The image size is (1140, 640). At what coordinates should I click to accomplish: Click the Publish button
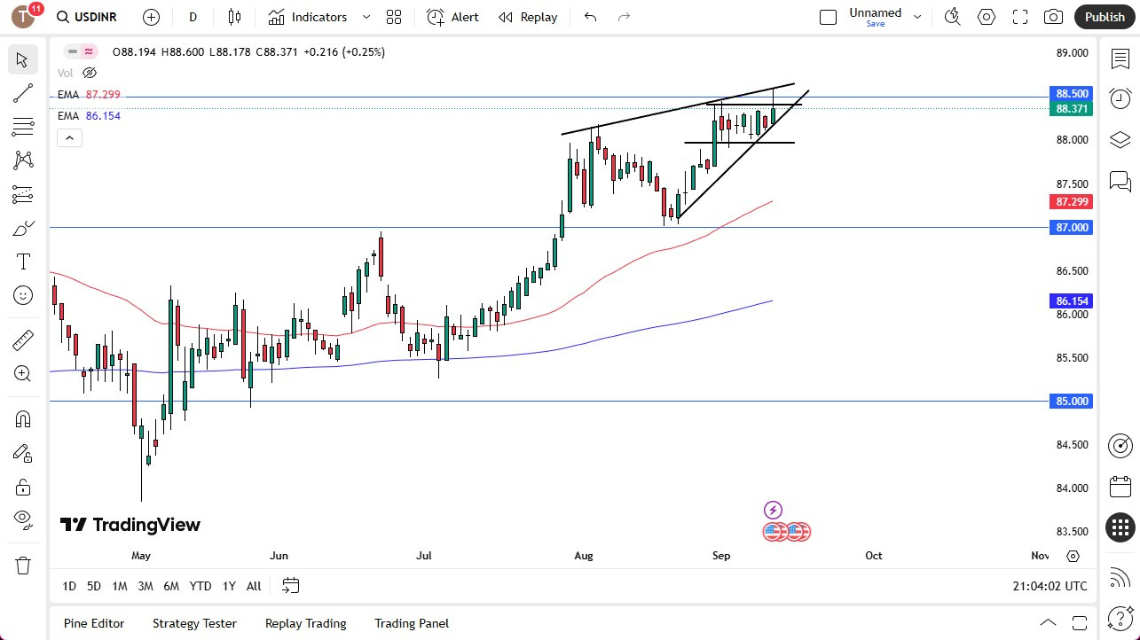point(1104,17)
